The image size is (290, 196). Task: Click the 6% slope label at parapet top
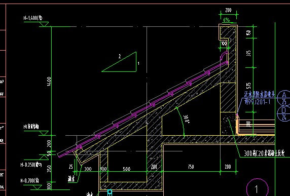point(227,20)
